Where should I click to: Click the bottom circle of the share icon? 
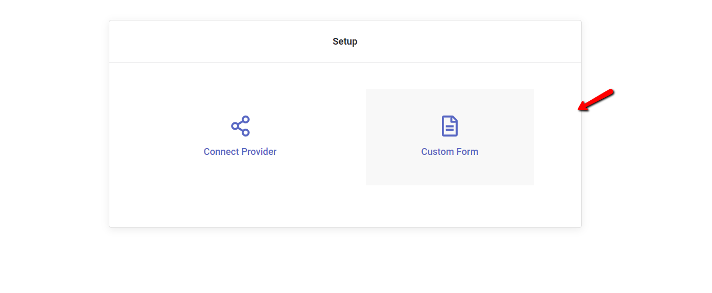tap(245, 132)
